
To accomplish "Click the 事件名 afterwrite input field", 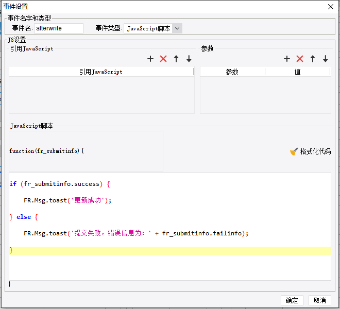I will [x=59, y=28].
